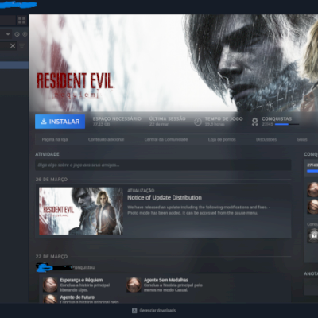
Task: Click the recent-activity clock icon in sidebar
Action: point(17,34)
